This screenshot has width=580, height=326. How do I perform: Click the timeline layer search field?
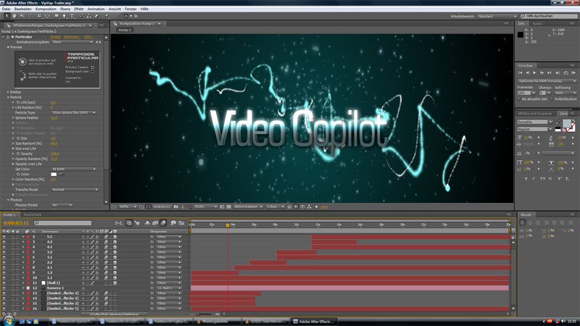(x=62, y=223)
